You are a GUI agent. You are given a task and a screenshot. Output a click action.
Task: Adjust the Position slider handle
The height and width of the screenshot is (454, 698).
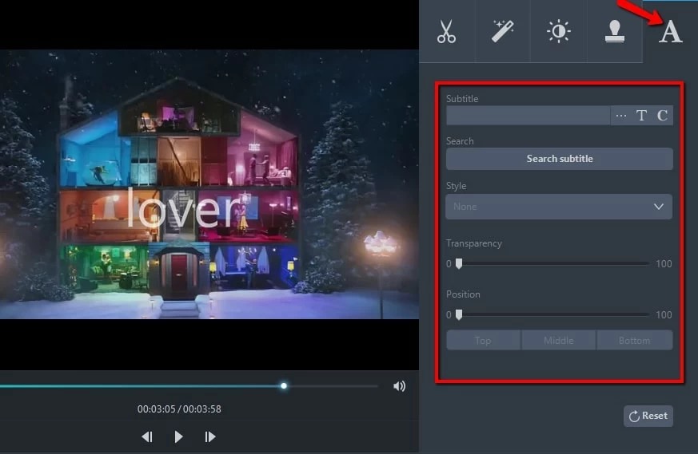click(x=459, y=314)
